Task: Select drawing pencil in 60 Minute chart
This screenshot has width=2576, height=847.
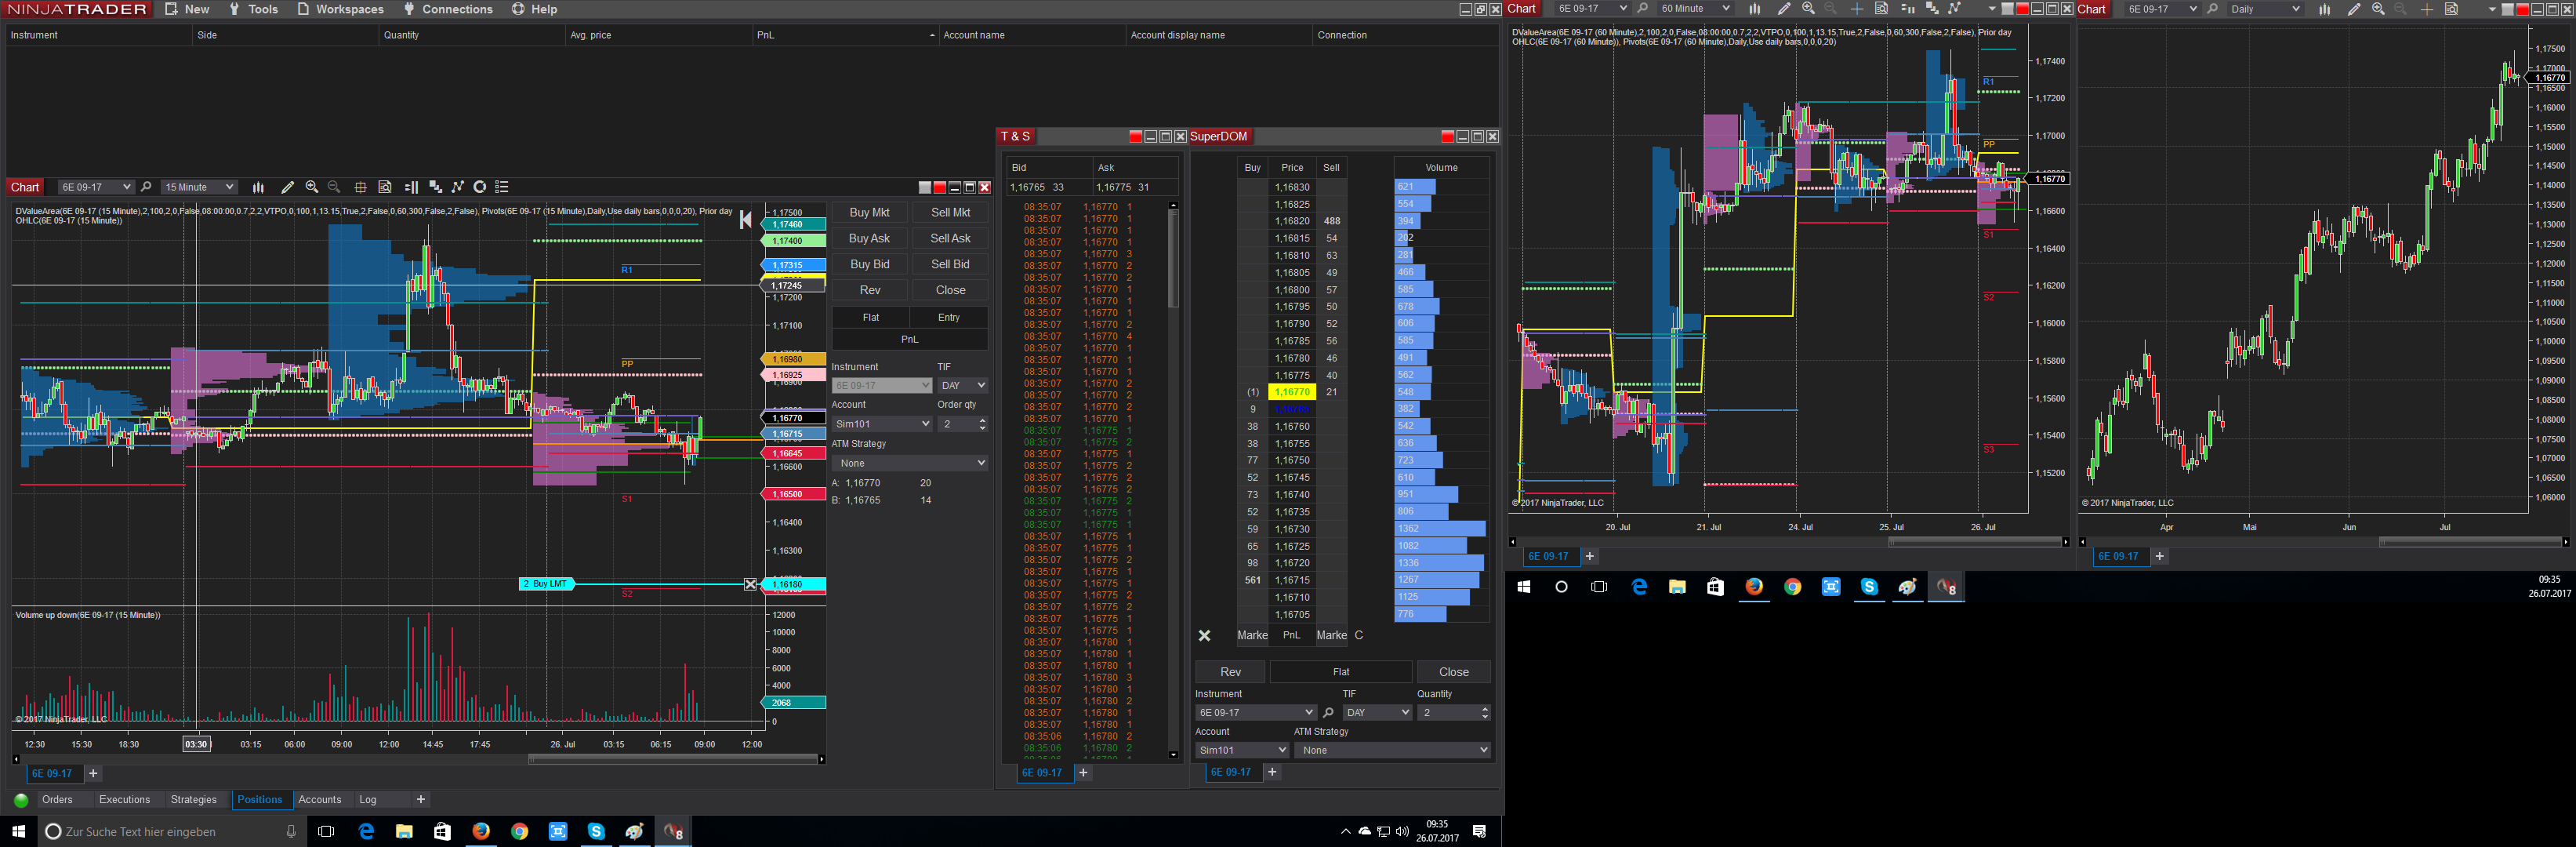Action: pyautogui.click(x=1783, y=9)
